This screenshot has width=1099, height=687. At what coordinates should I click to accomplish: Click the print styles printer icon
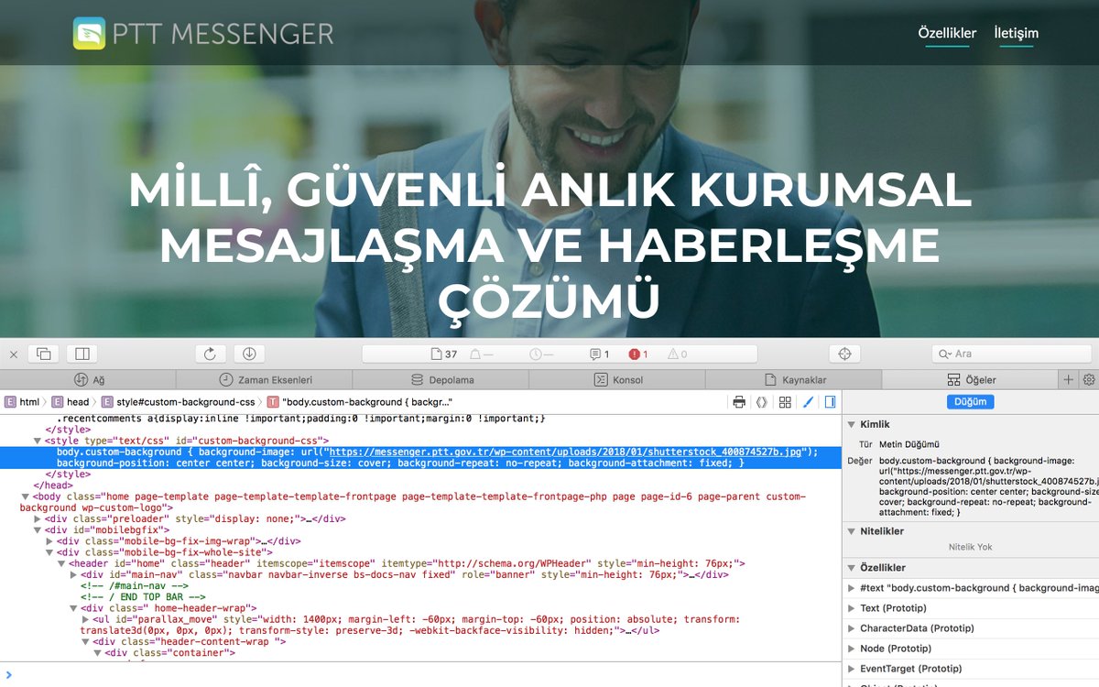click(739, 402)
